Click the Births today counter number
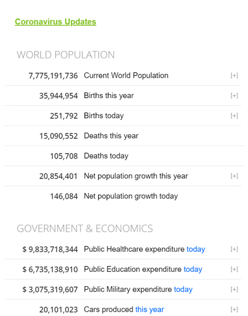Image resolution: width=248 pixels, height=316 pixels. tap(64, 116)
